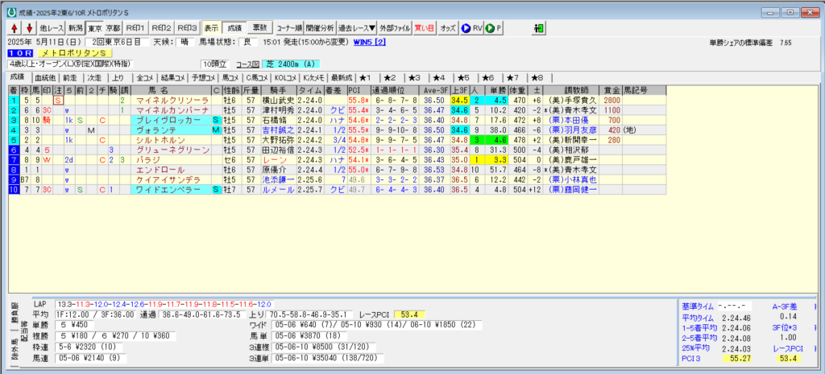Open the 開催分析 meeting analysis
This screenshot has width=825, height=374.
319,28
